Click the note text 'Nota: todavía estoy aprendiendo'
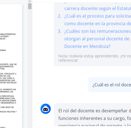 [88, 56]
